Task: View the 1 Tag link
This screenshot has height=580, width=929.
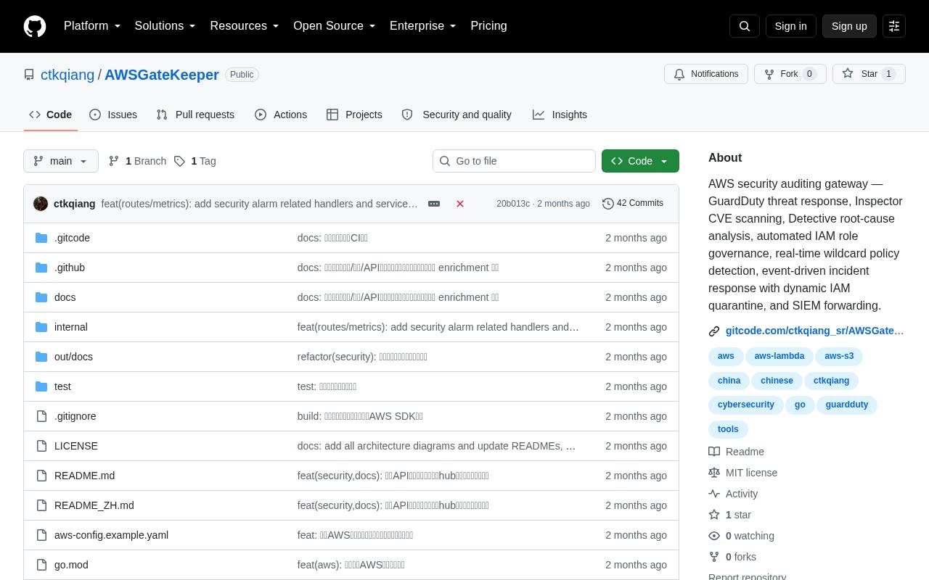Action: pos(195,161)
